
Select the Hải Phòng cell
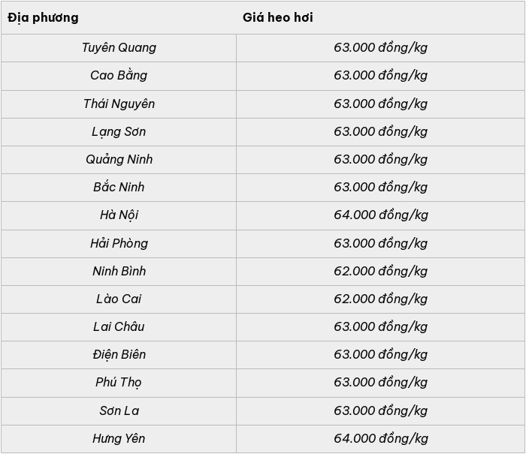point(119,244)
